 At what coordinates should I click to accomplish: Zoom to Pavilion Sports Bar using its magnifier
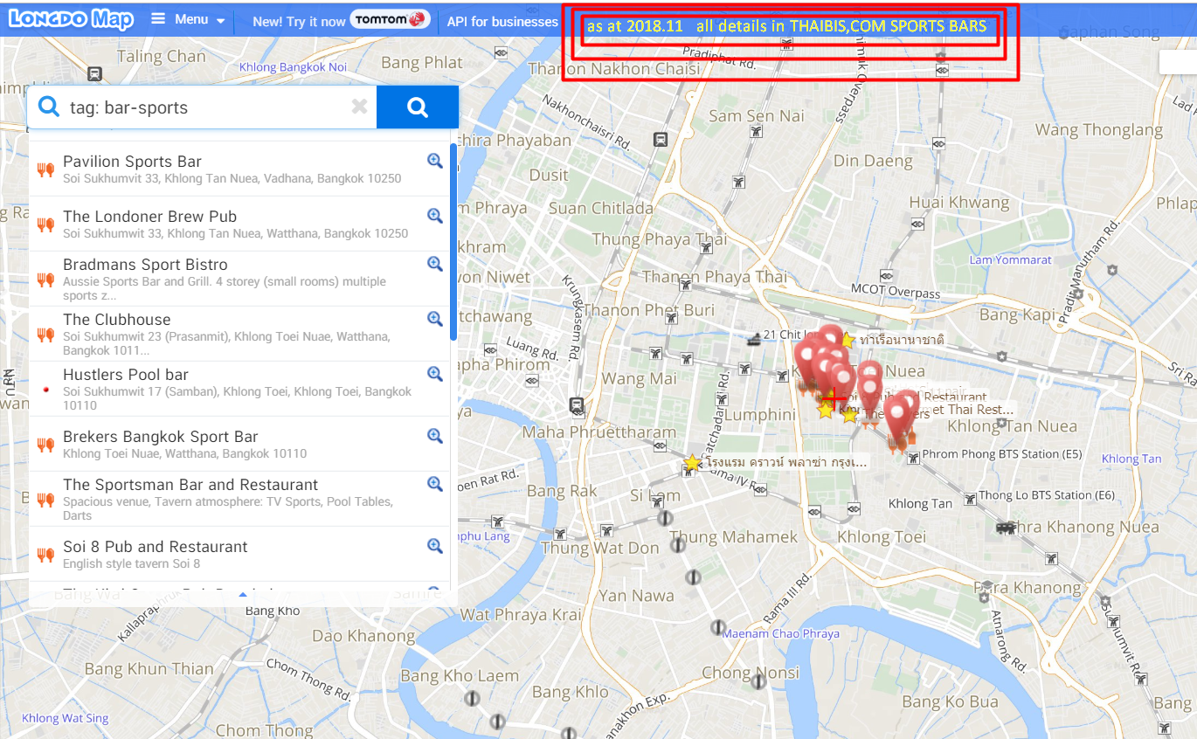point(435,161)
